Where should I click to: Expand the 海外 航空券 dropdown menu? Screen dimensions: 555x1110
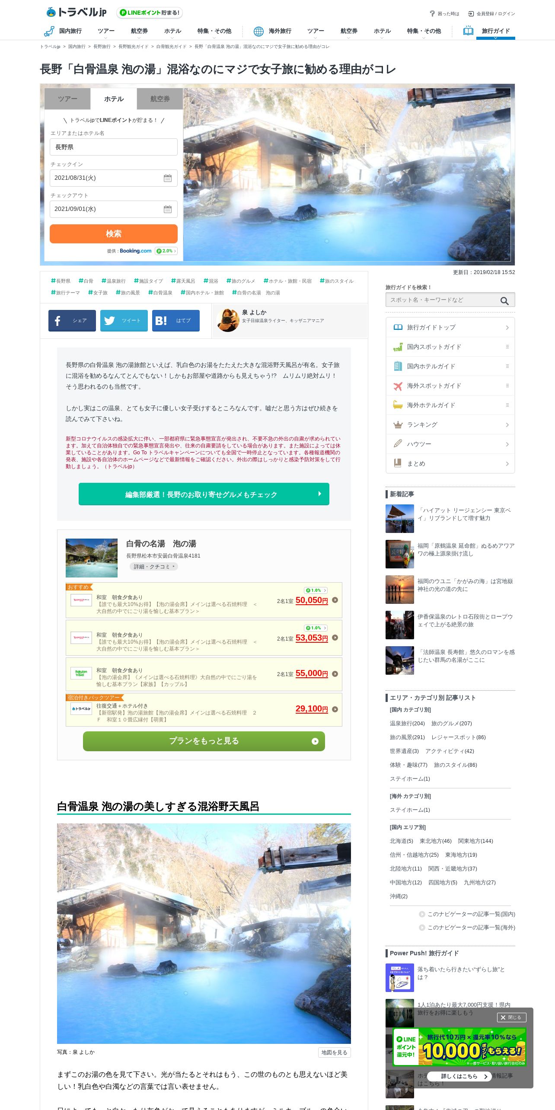349,32
